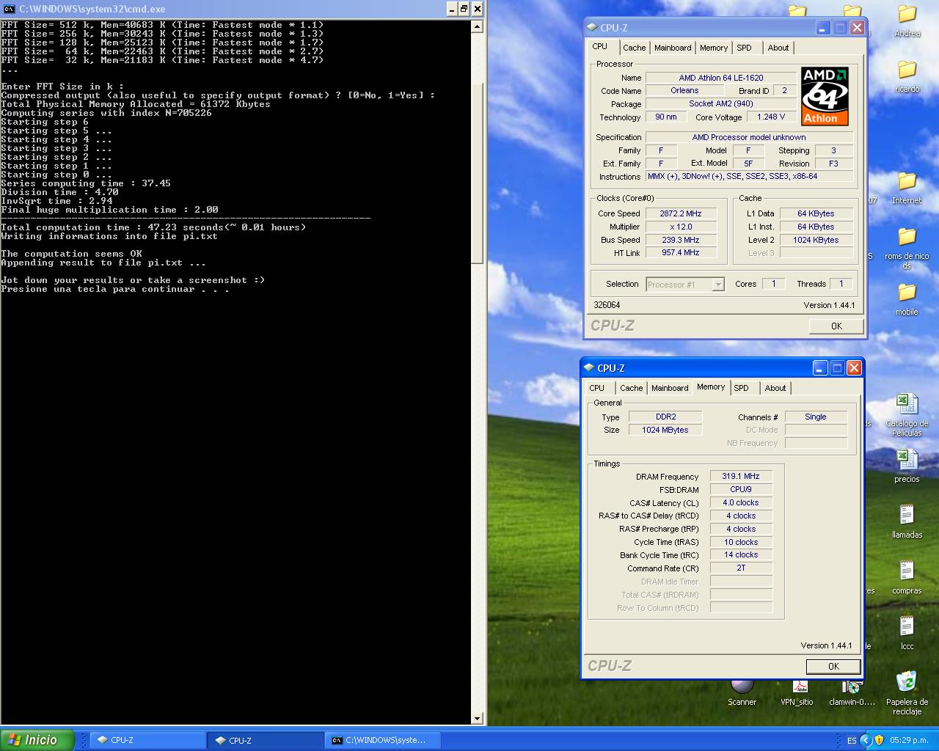Click Core Voltage value 1.248 V
939x751 pixels.
pos(771,117)
